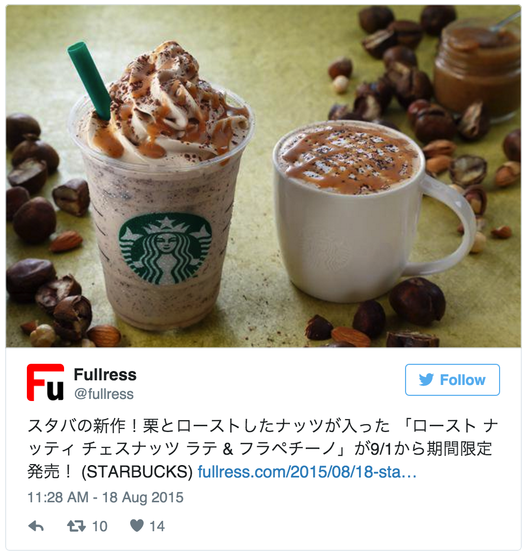Open the Starbucks drinks photo
This screenshot has width=528, height=555.
263,176
